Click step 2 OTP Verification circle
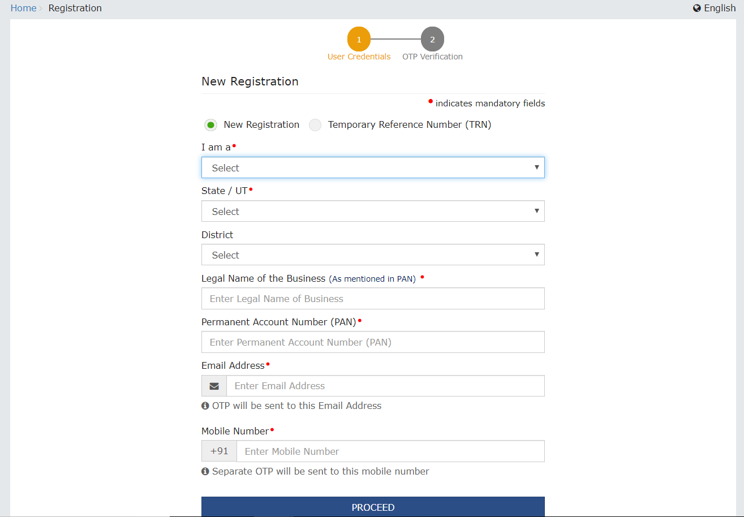744x517 pixels. click(432, 39)
